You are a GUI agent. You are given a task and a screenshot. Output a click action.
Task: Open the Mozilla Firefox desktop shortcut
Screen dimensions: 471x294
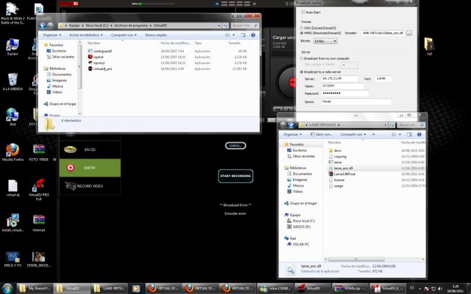pos(12,152)
